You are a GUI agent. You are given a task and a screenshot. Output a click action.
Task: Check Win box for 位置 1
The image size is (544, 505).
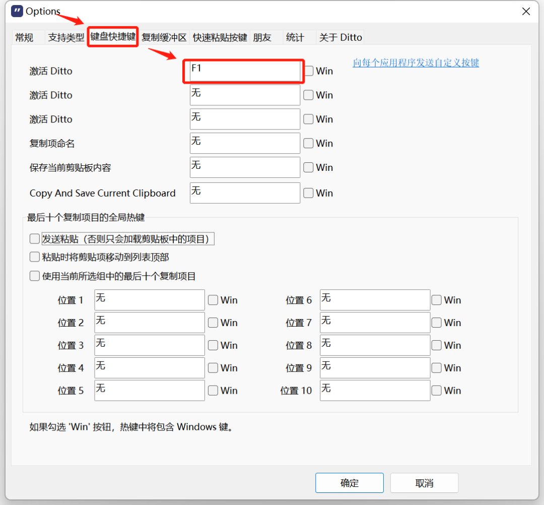pos(213,300)
